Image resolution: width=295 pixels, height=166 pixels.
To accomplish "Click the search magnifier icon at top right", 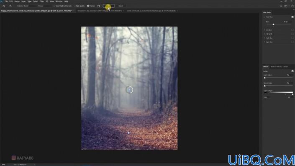I will click(x=281, y=6).
